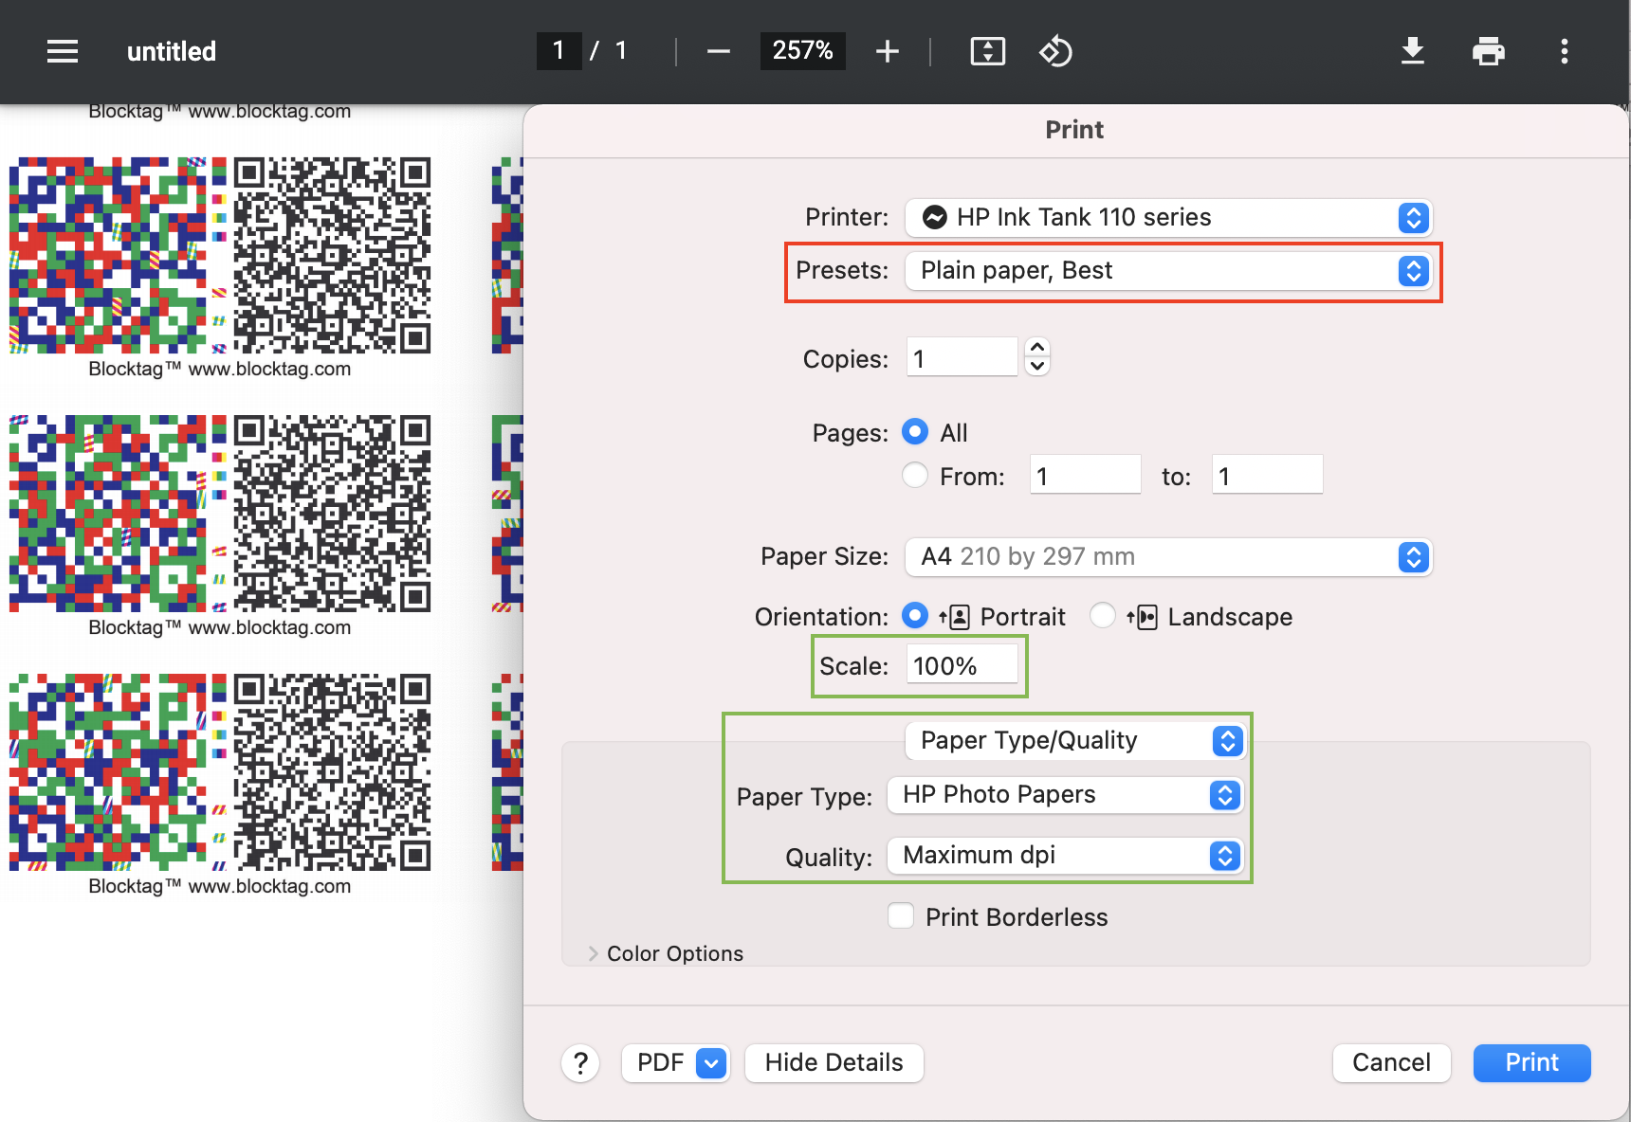This screenshot has height=1122, width=1631.
Task: Increase copies with the stepper arrow
Action: 1036,349
